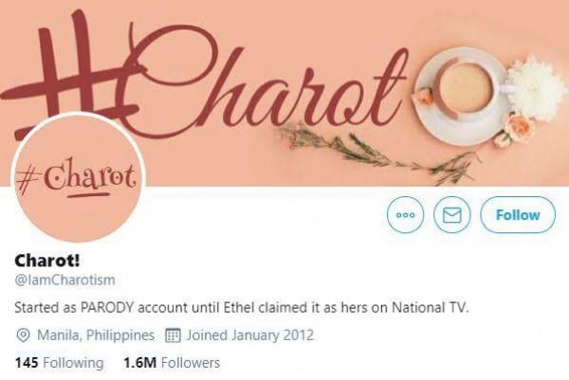Image resolution: width=569 pixels, height=380 pixels.
Task: Click the 145 following count number
Action: click(27, 363)
